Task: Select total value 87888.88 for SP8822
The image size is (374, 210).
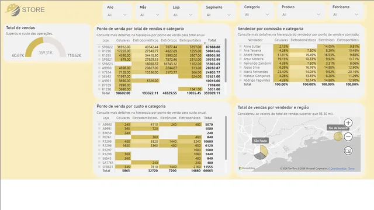Action: click(x=213, y=47)
